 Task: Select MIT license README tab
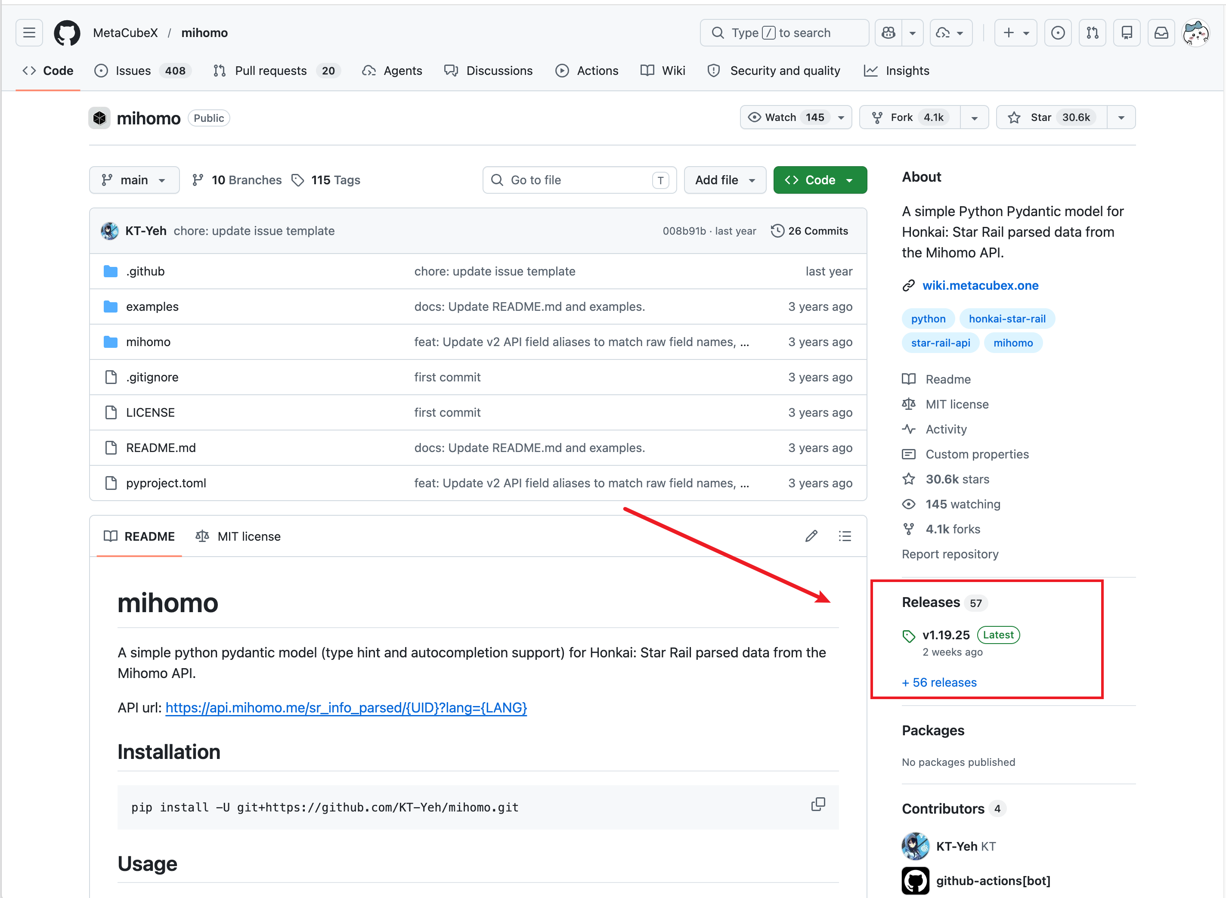238,536
